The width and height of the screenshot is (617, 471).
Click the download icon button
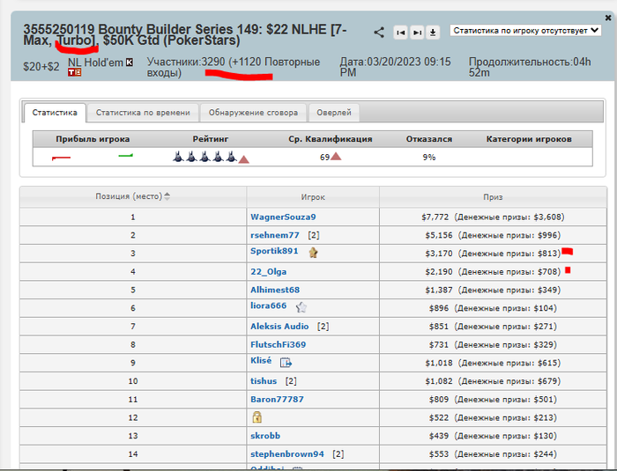[433, 33]
